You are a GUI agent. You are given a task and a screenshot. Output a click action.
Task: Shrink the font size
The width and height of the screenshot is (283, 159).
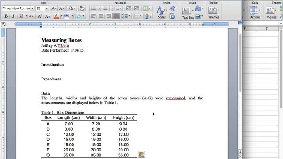tap(61, 8)
